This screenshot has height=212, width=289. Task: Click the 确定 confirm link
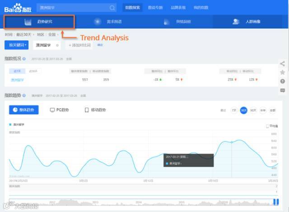100,45
